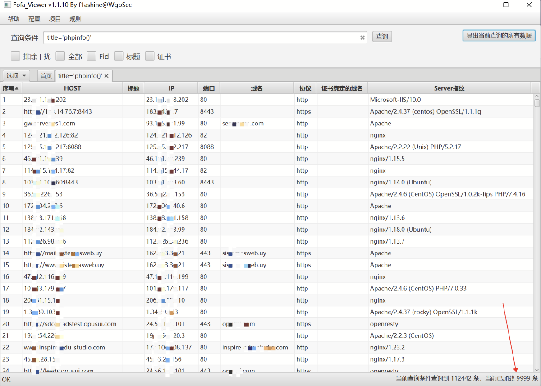Sort by 端口 column header
The image size is (541, 386).
point(209,88)
